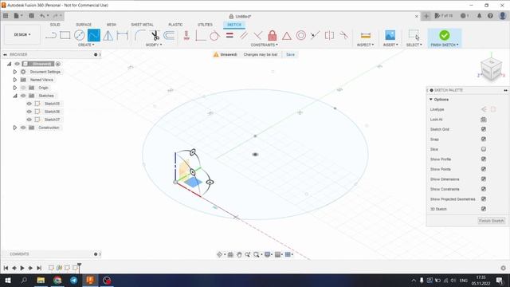Click the Measure tool in Inspect
Image resolution: width=510 pixels, height=287 pixels.
pyautogui.click(x=366, y=35)
